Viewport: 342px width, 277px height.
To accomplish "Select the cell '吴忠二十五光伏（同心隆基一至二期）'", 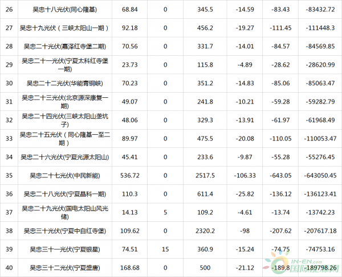I will point(65,139).
